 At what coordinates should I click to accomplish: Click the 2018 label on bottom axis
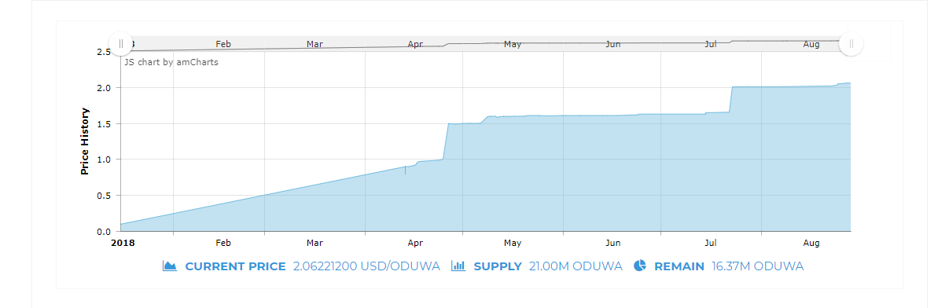pyautogui.click(x=123, y=243)
